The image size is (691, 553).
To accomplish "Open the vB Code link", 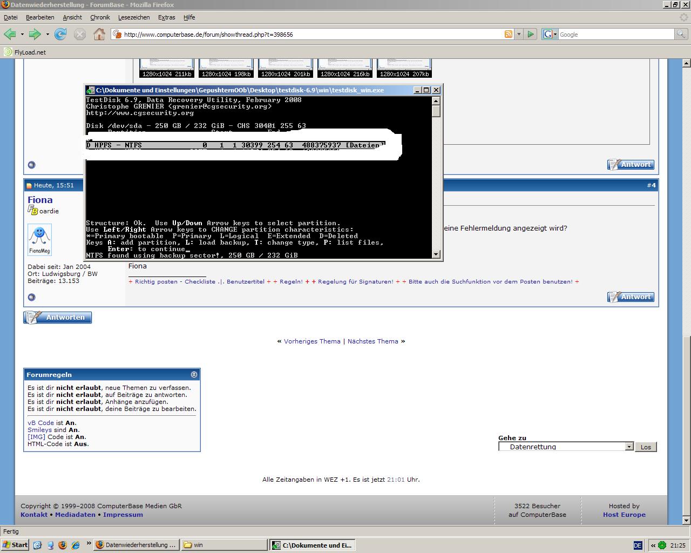I will [x=40, y=423].
